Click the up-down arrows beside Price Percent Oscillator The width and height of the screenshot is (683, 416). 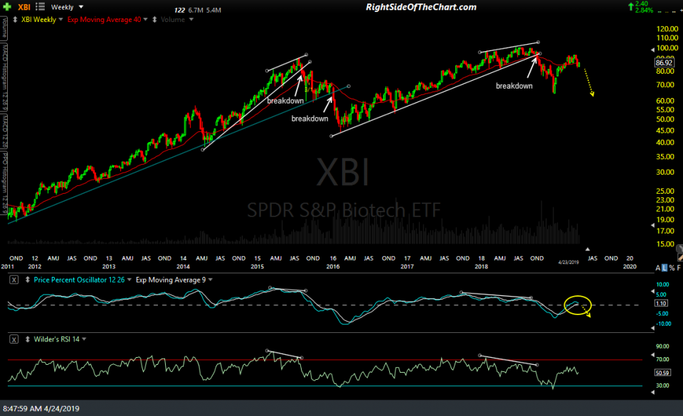coord(27,280)
